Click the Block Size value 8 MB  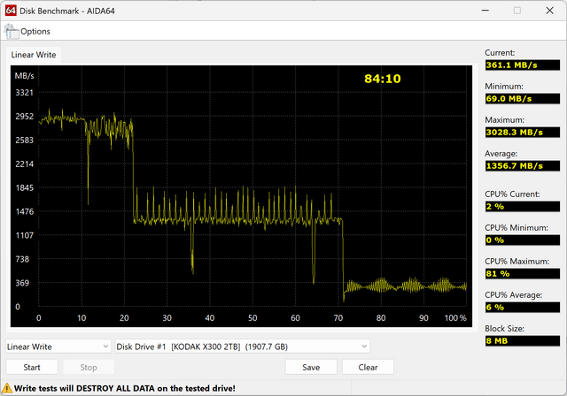[523, 340]
